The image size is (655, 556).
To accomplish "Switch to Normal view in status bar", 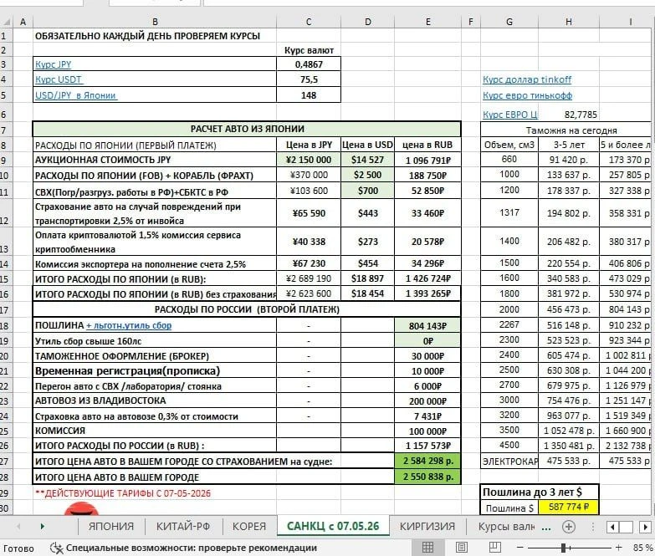I will (x=427, y=547).
